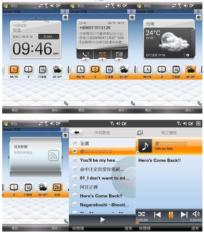Open 選單 menu below the 所有歌曲 list
The width and height of the screenshot is (204, 232).
point(128,228)
